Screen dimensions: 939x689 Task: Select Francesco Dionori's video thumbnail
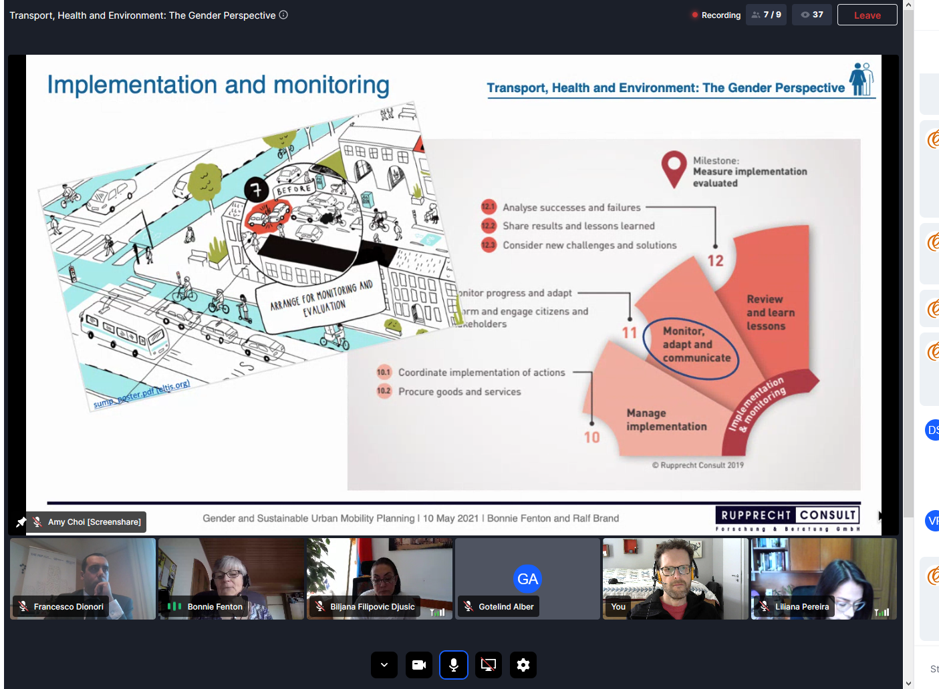tap(83, 579)
